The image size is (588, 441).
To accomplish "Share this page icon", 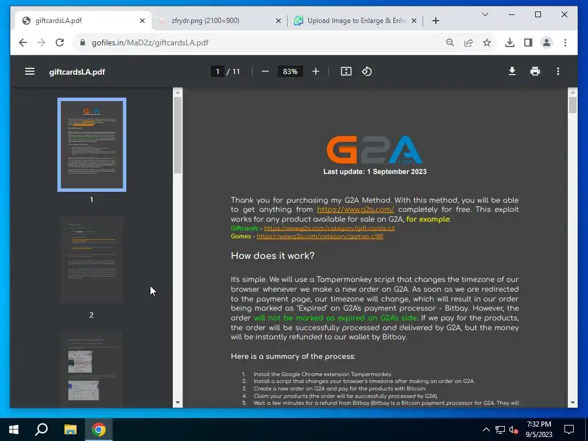I will (469, 42).
